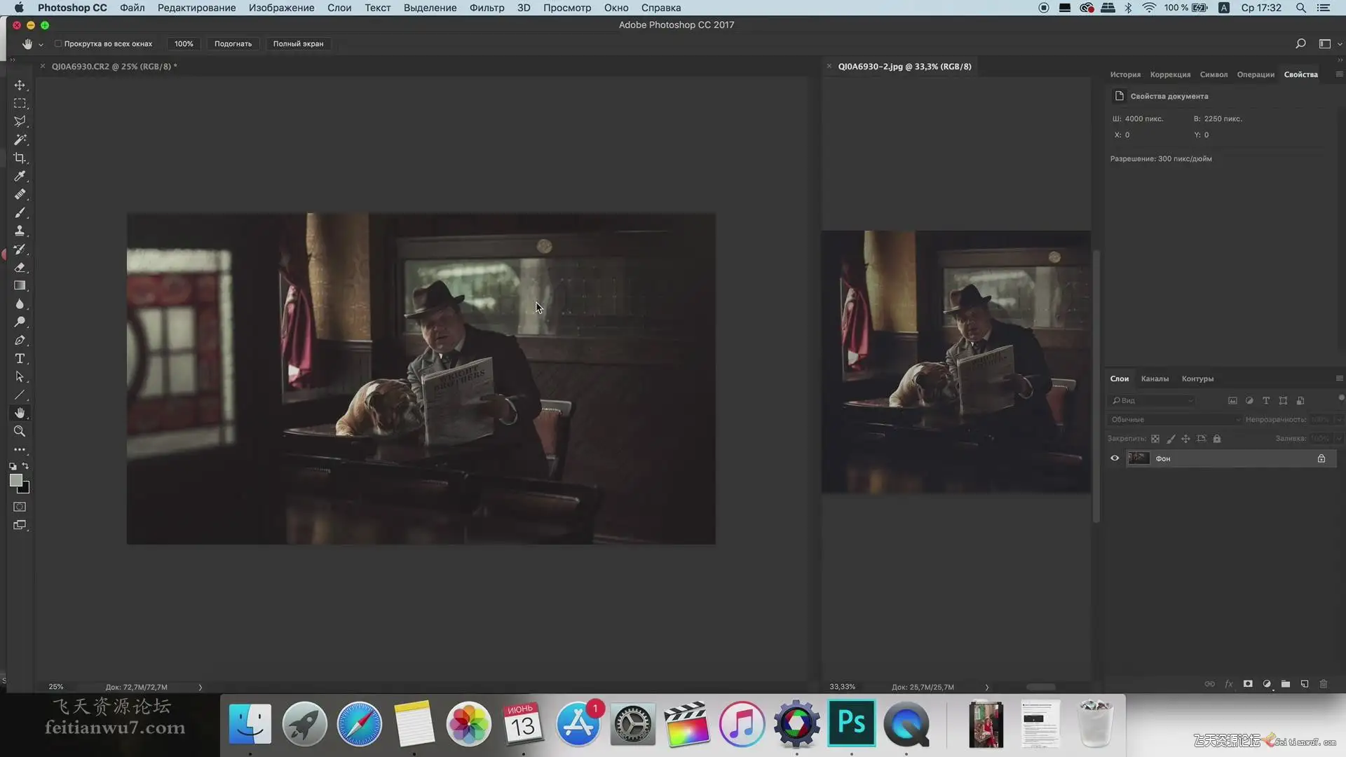Screen dimensions: 1346x757
Task: Enable scroll all windows checkbox
Action: coord(58,43)
